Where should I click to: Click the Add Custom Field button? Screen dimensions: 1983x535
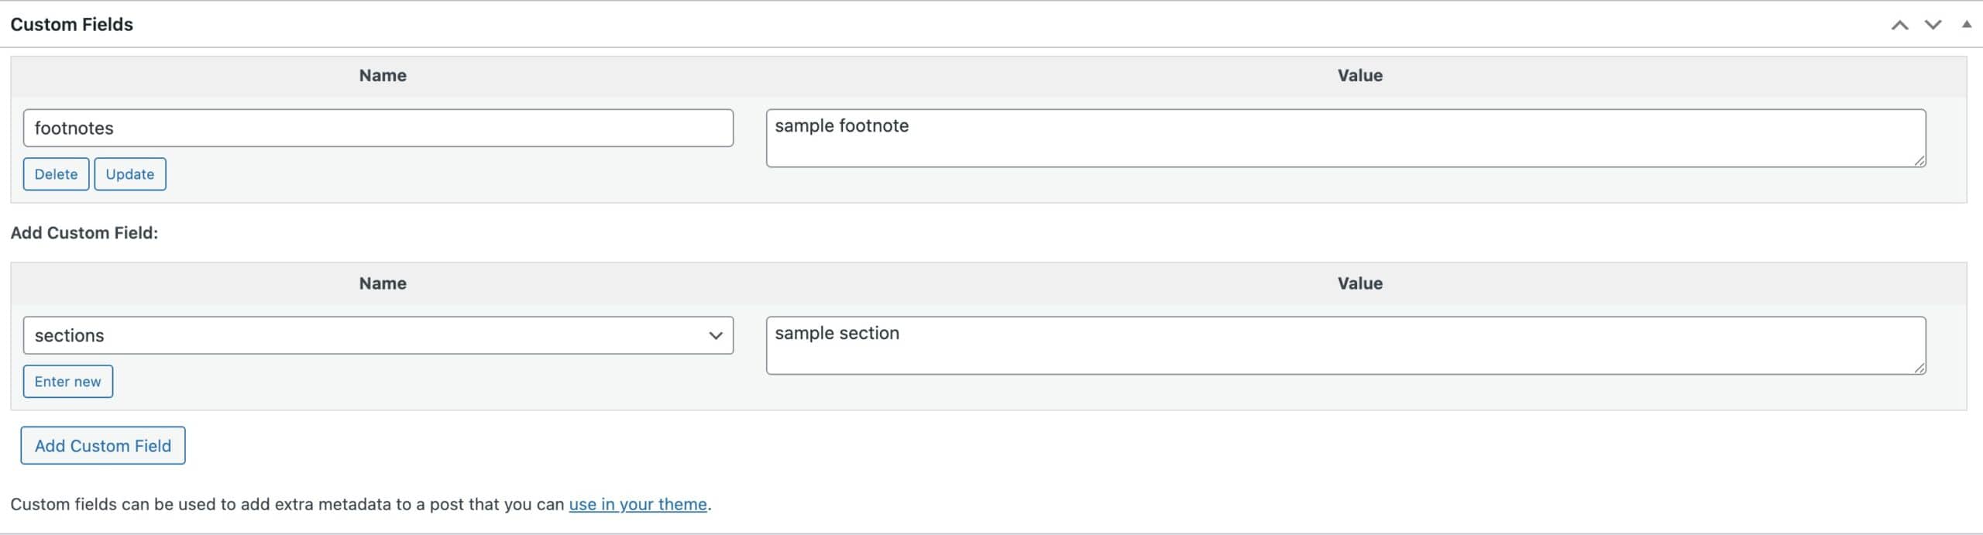pos(102,445)
